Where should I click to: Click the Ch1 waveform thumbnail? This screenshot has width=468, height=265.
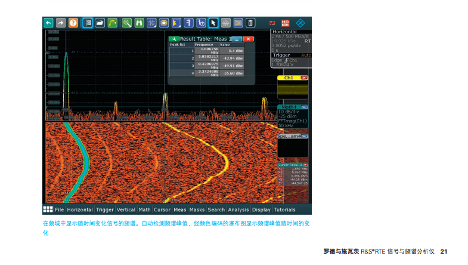[x=293, y=90]
